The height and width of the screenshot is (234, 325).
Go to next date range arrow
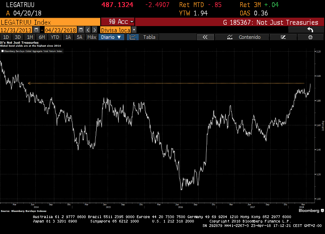pyautogui.click(x=94, y=30)
